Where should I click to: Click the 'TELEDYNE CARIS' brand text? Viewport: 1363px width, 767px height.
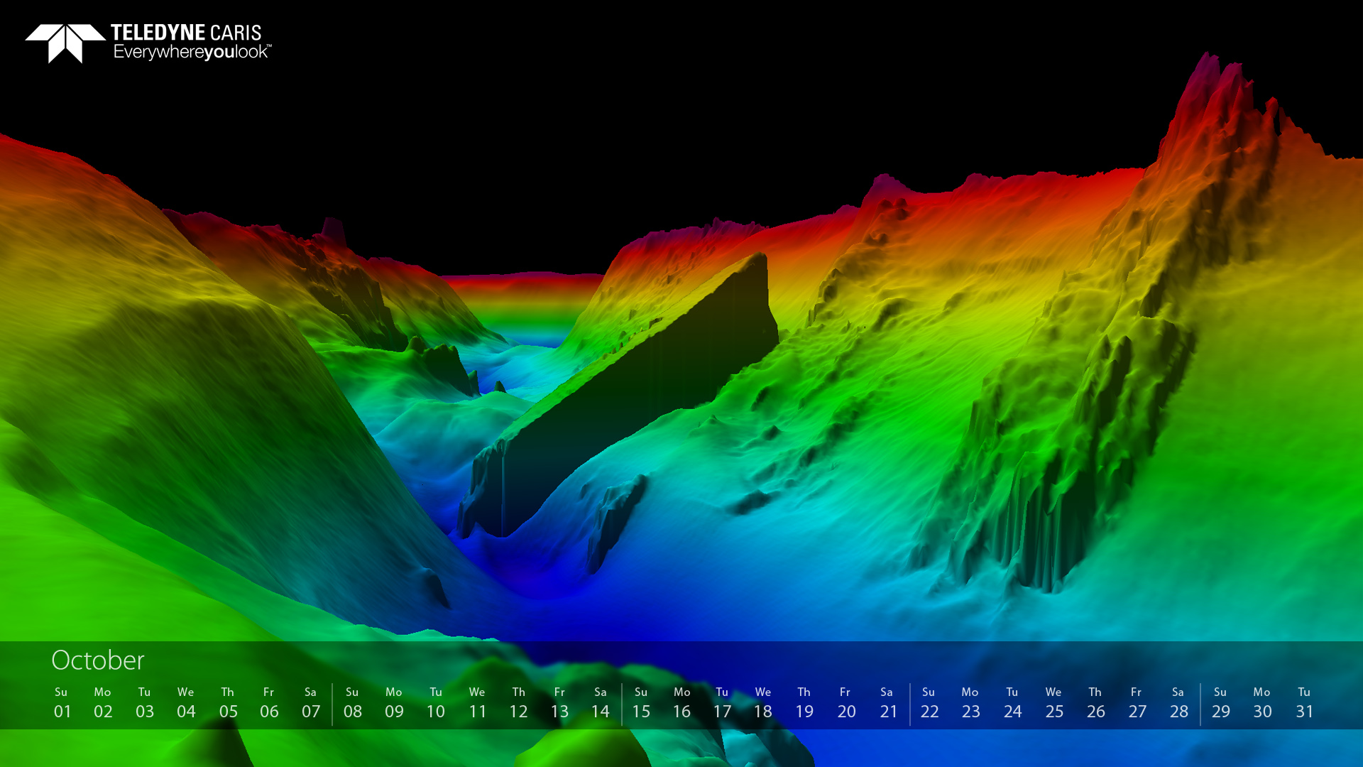tap(186, 33)
